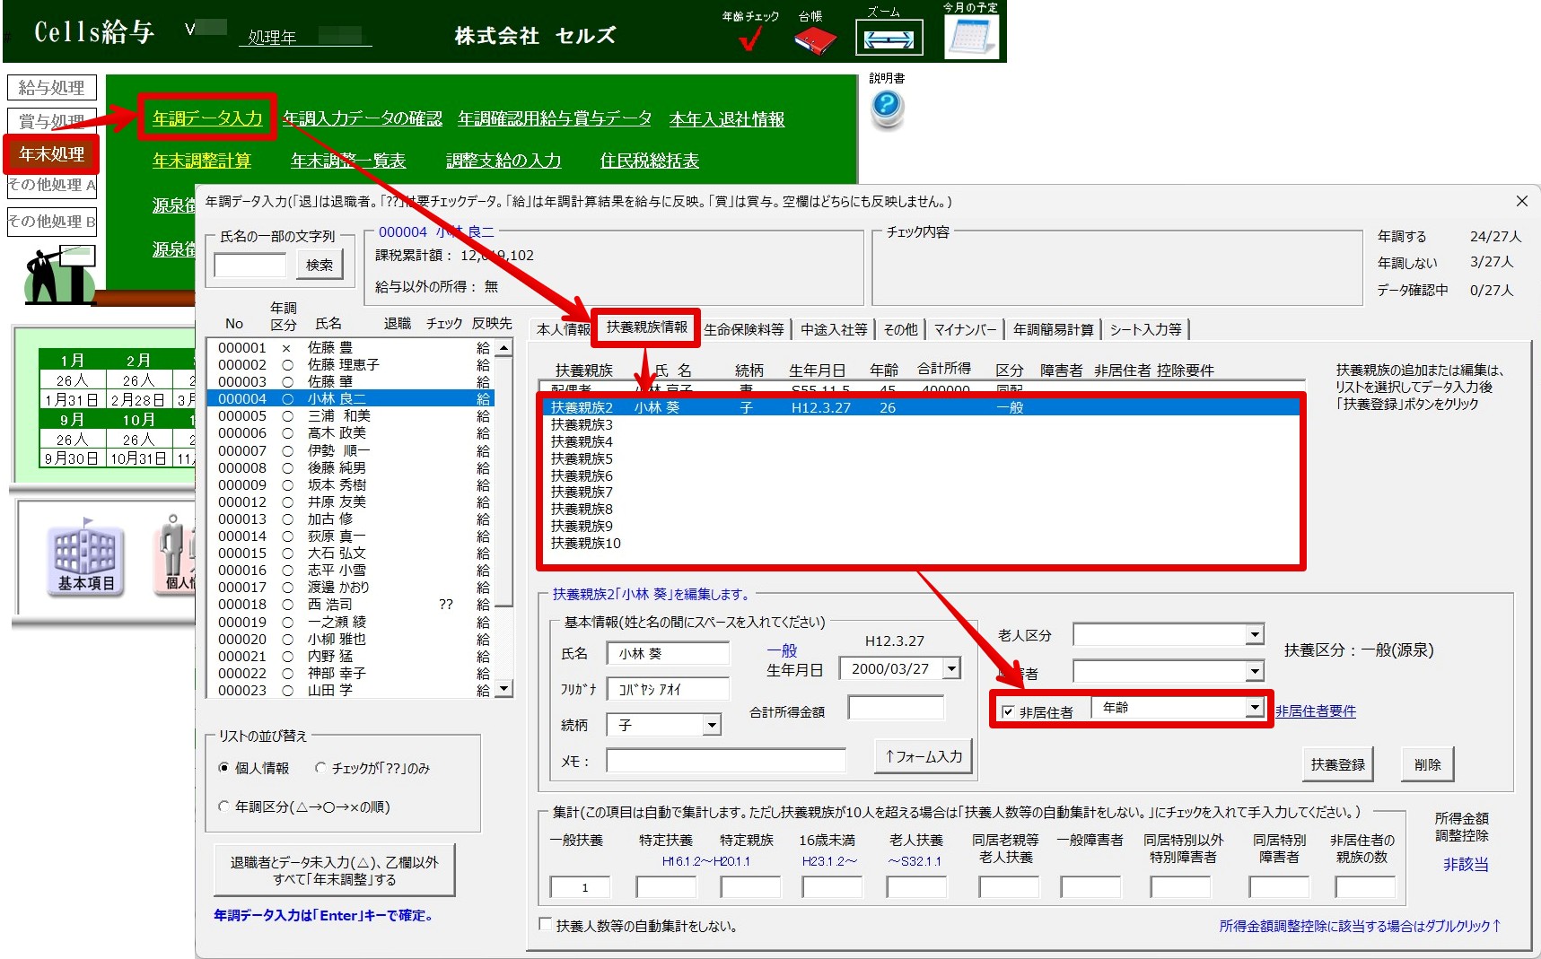Click the ズーム icon in header

[x=888, y=39]
